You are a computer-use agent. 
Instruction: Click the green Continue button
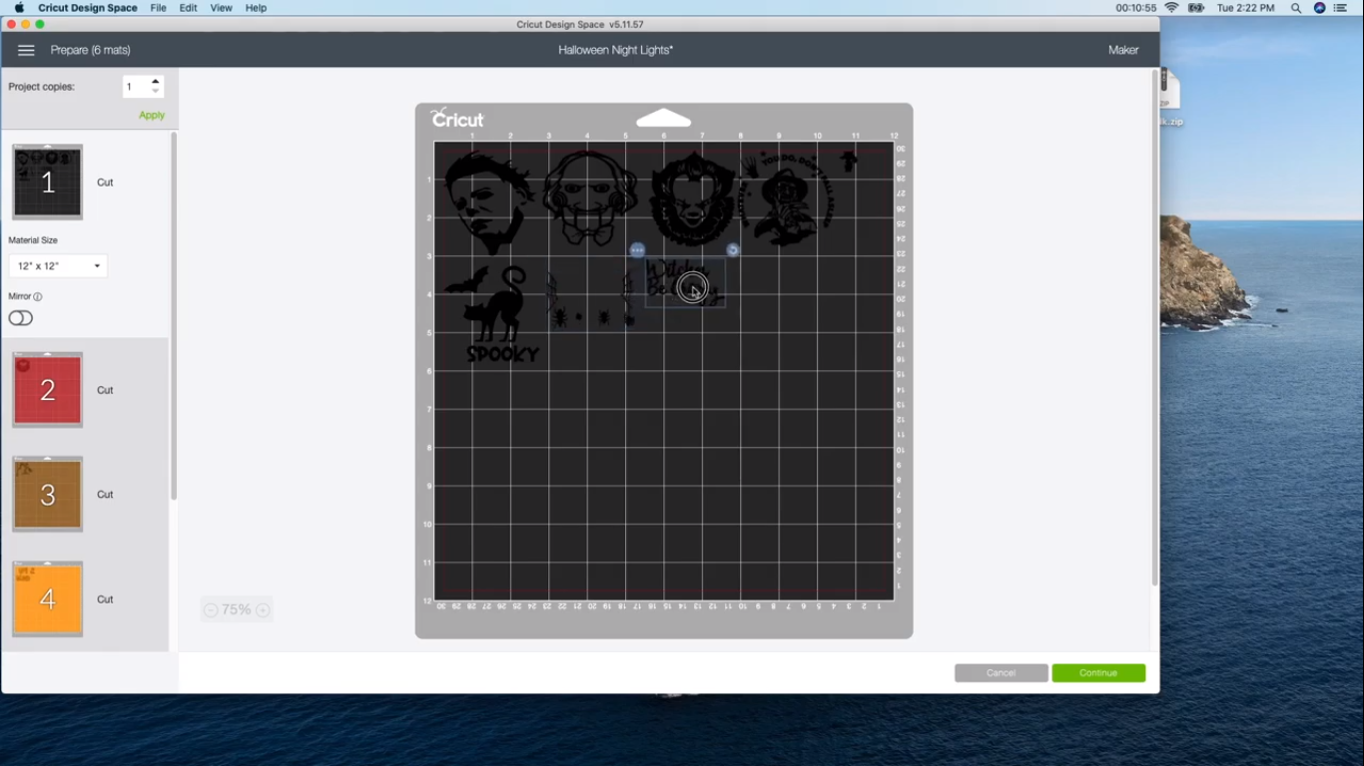1098,673
